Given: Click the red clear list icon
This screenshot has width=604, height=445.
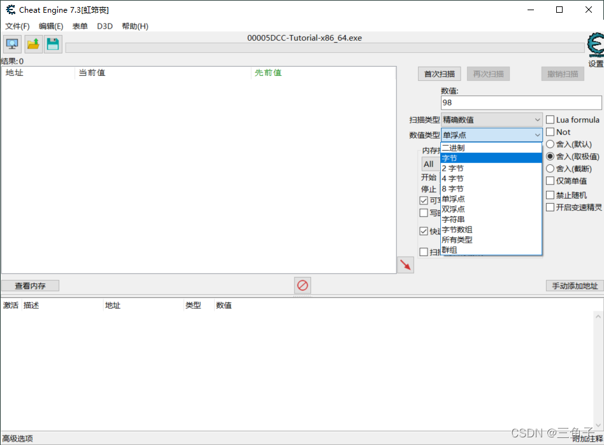Looking at the screenshot, I should 303,286.
